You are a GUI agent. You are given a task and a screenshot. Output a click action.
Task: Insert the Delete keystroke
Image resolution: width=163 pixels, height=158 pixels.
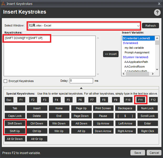tap(37, 116)
